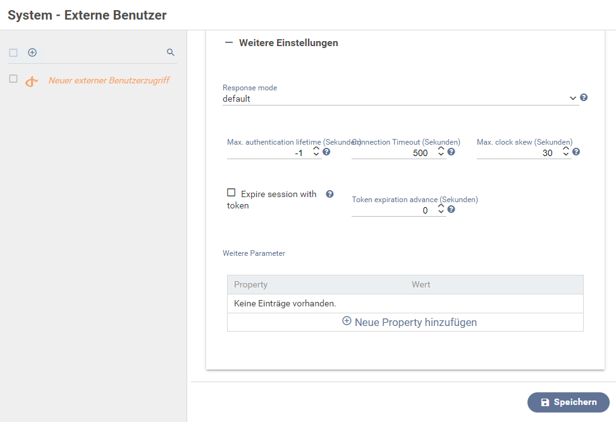Click the Token expiration advance input field
This screenshot has height=422, width=616.
392,210
